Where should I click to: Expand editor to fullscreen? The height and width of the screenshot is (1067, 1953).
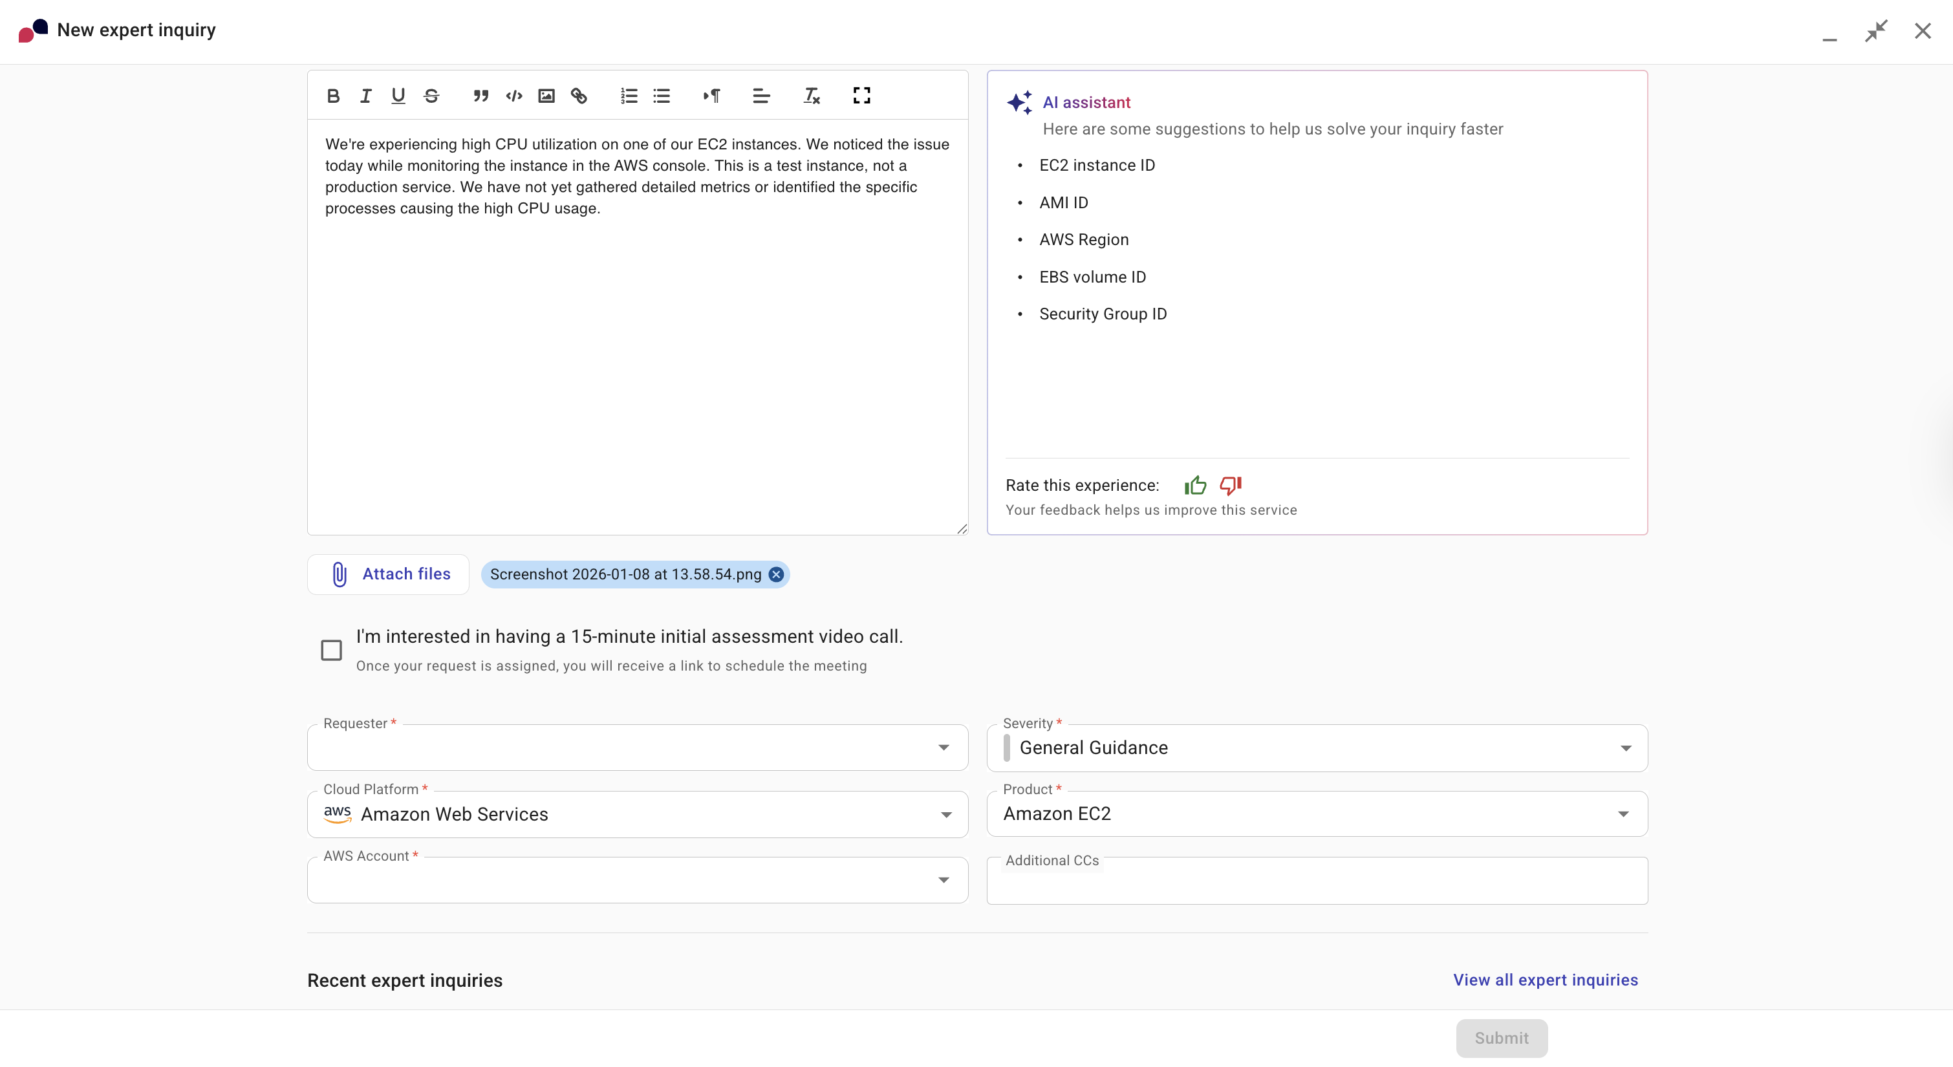[861, 96]
